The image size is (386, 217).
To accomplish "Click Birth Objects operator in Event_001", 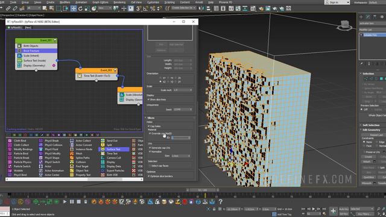I will click(36, 46).
